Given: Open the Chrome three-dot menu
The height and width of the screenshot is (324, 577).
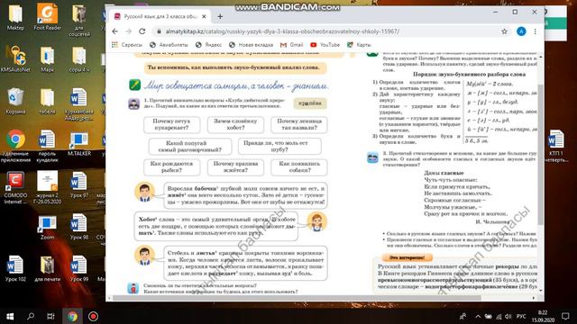Looking at the screenshot, I should [535, 31].
